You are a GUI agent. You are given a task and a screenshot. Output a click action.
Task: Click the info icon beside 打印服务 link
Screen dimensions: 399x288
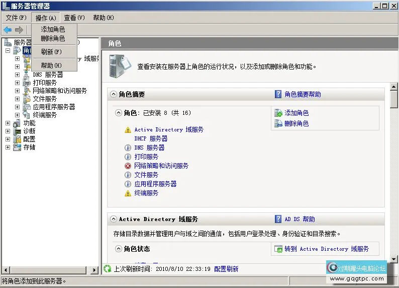click(128, 157)
